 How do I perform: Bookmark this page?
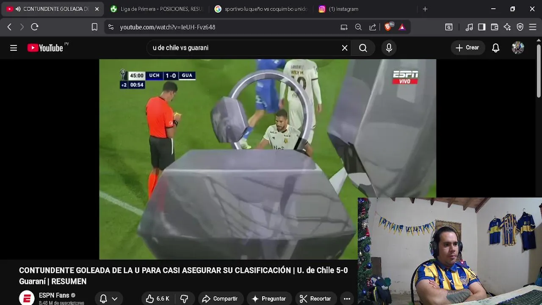(x=94, y=27)
